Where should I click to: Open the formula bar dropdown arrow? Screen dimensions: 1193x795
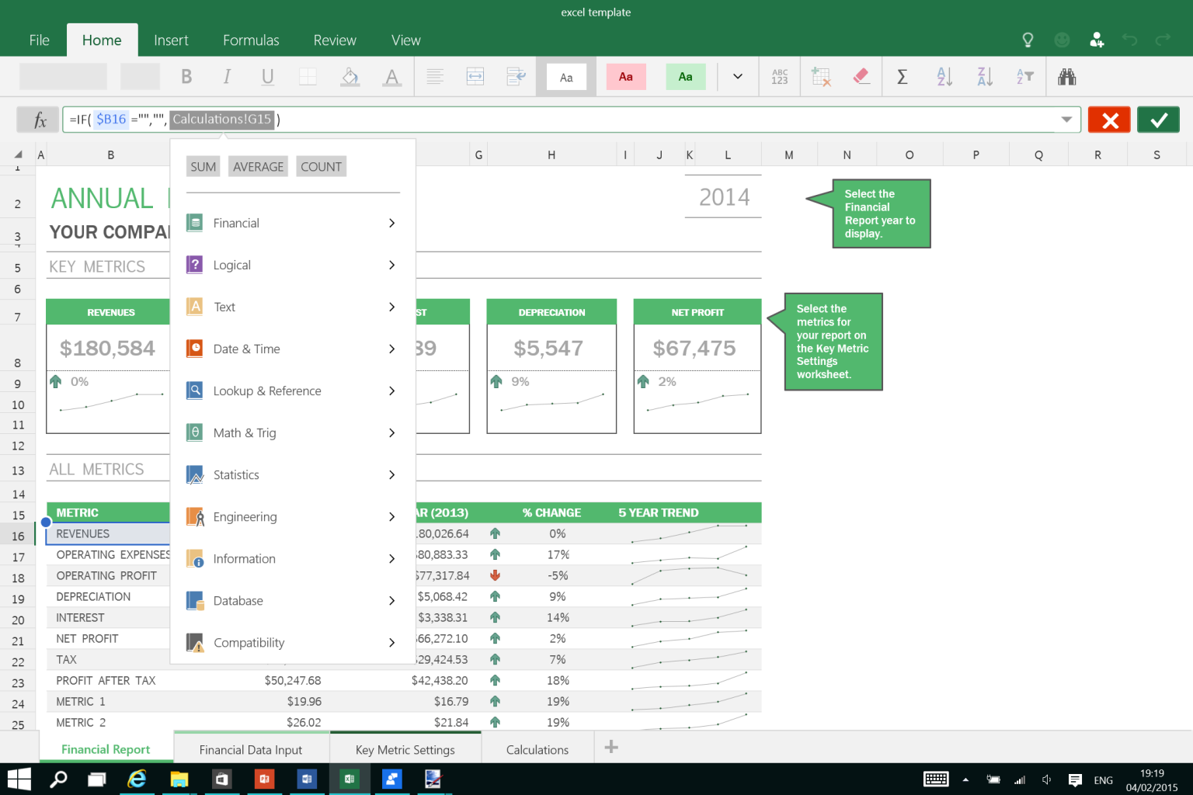tap(1066, 120)
